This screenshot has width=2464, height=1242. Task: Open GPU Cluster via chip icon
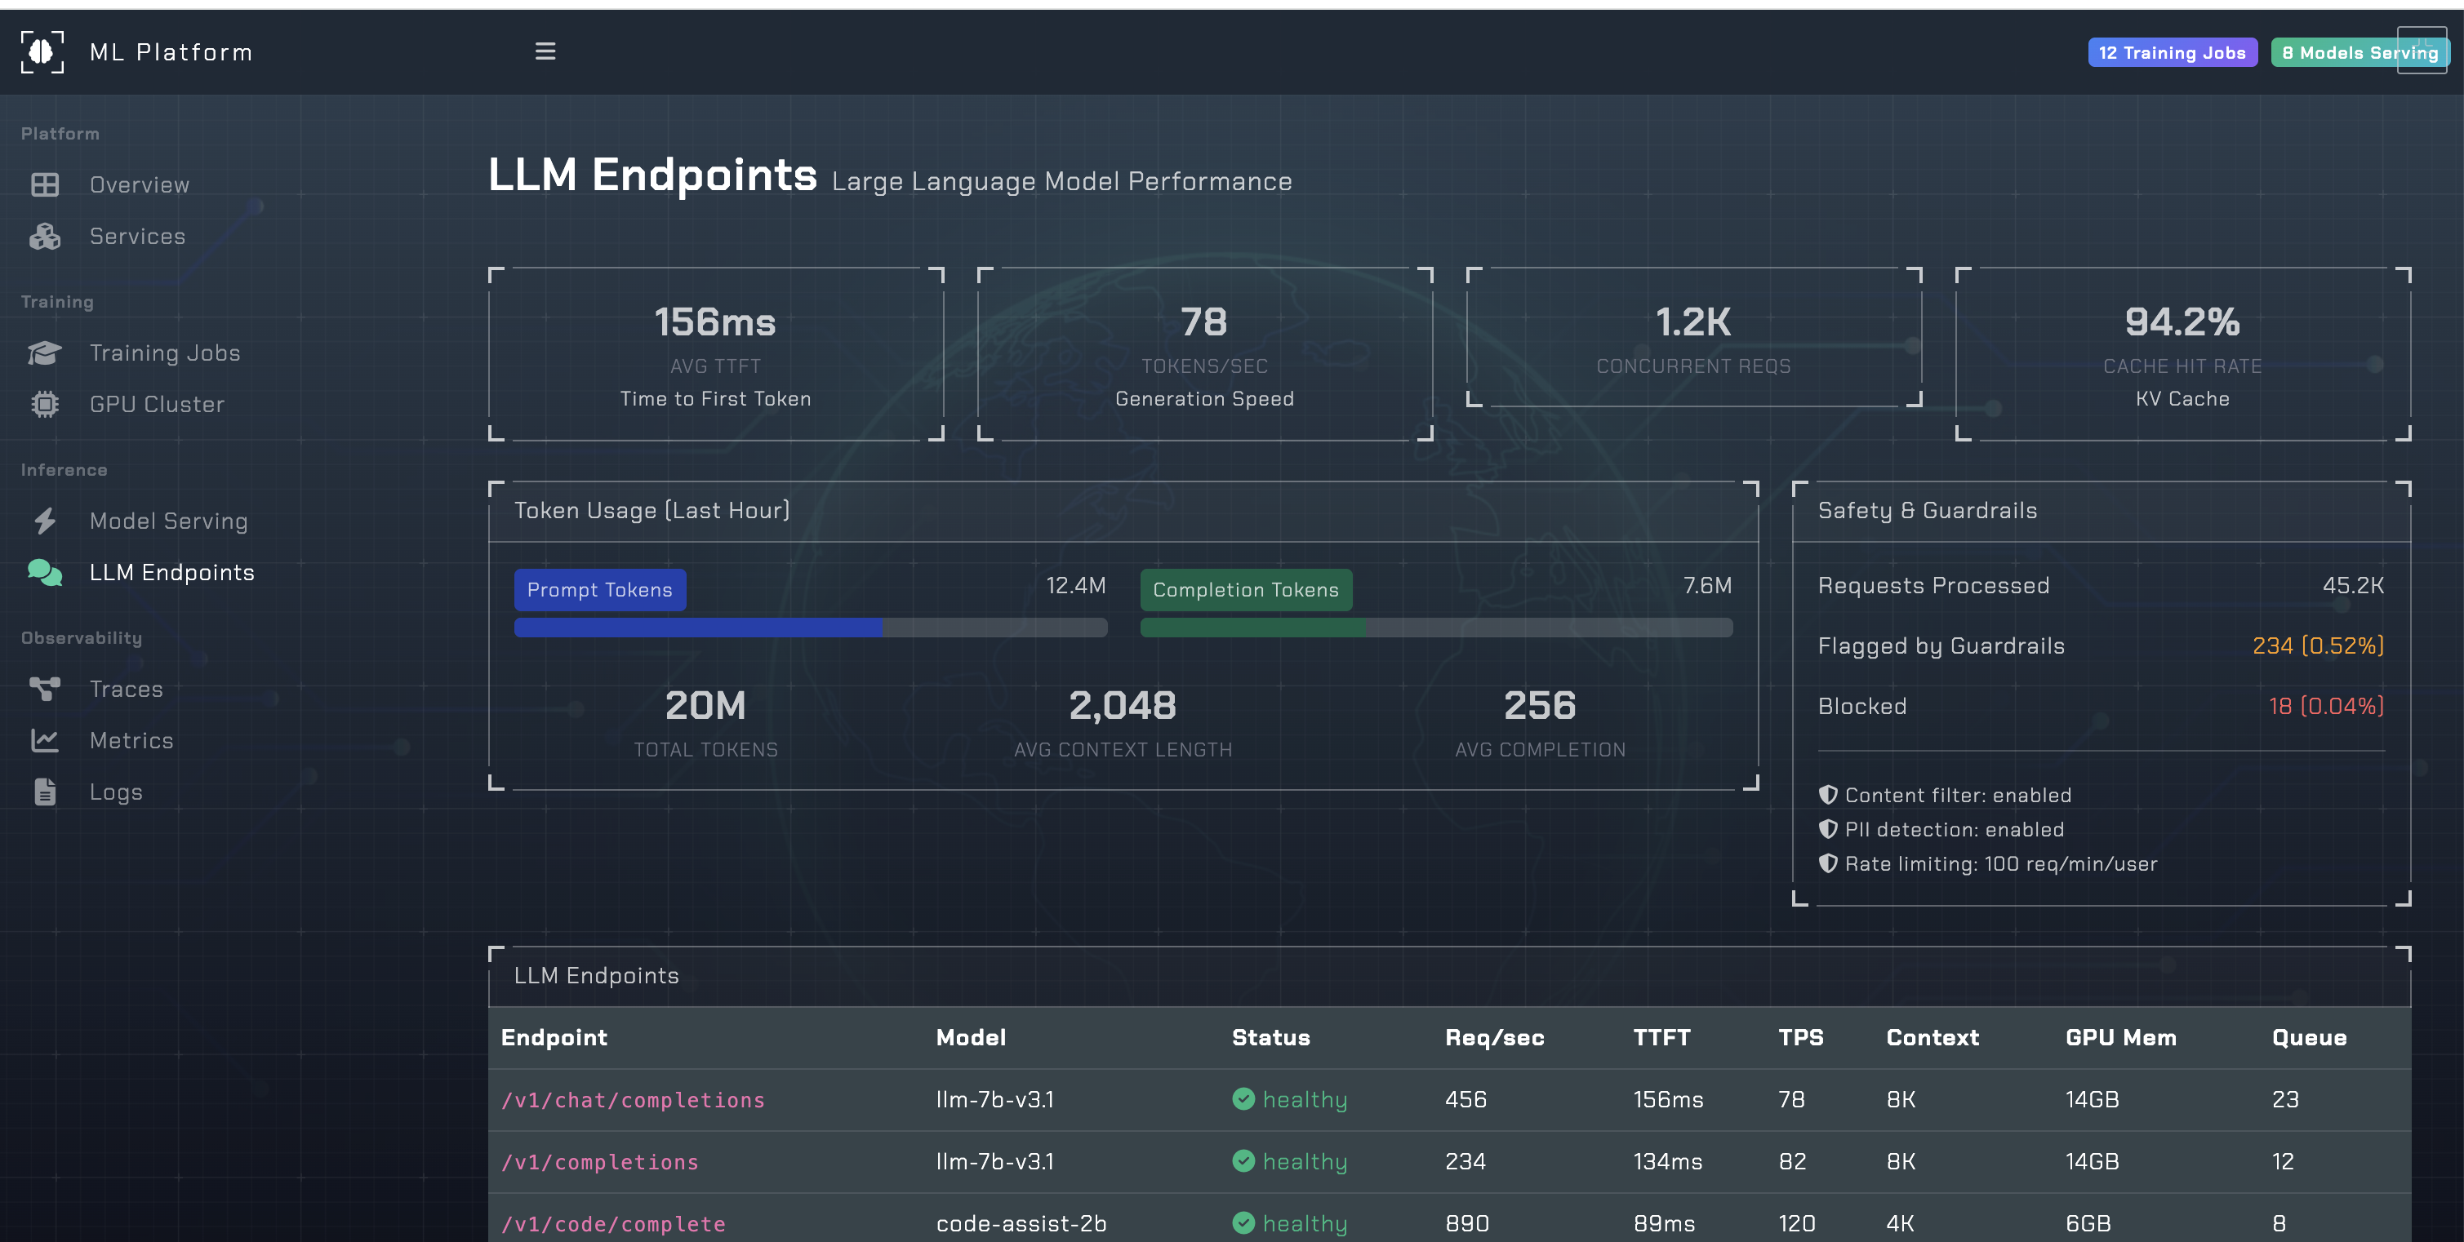(x=43, y=403)
